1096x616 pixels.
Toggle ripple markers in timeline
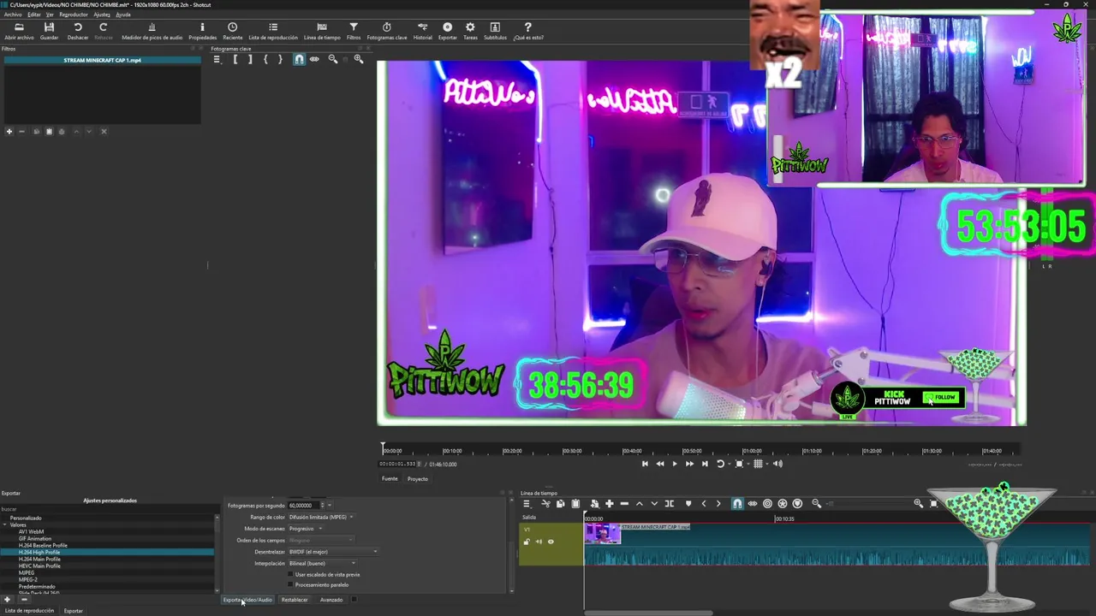click(x=797, y=503)
